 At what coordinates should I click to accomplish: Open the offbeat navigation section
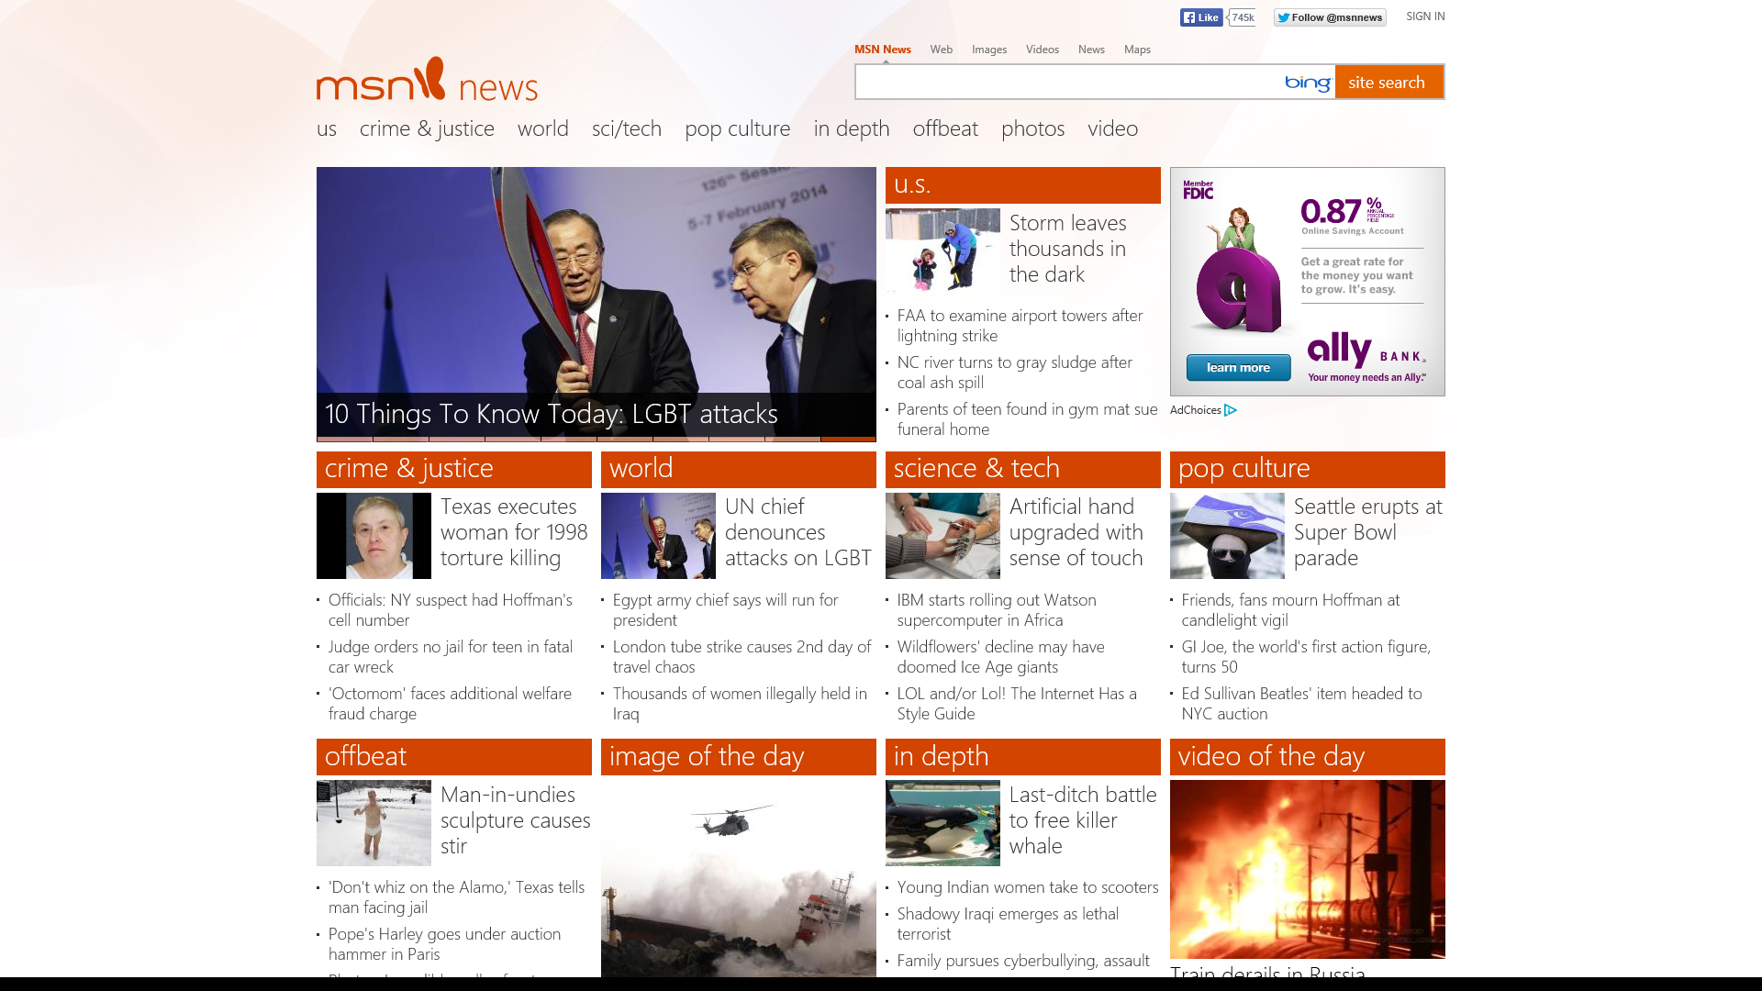944,128
